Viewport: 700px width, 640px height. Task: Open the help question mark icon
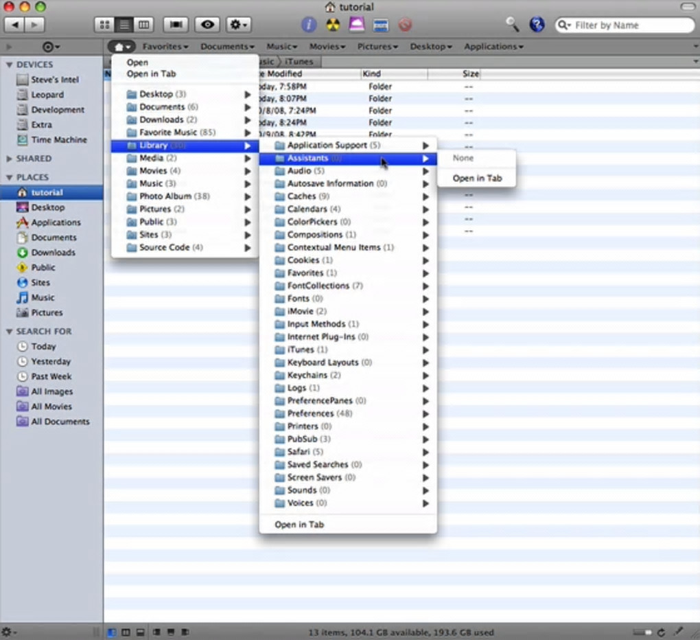point(537,25)
